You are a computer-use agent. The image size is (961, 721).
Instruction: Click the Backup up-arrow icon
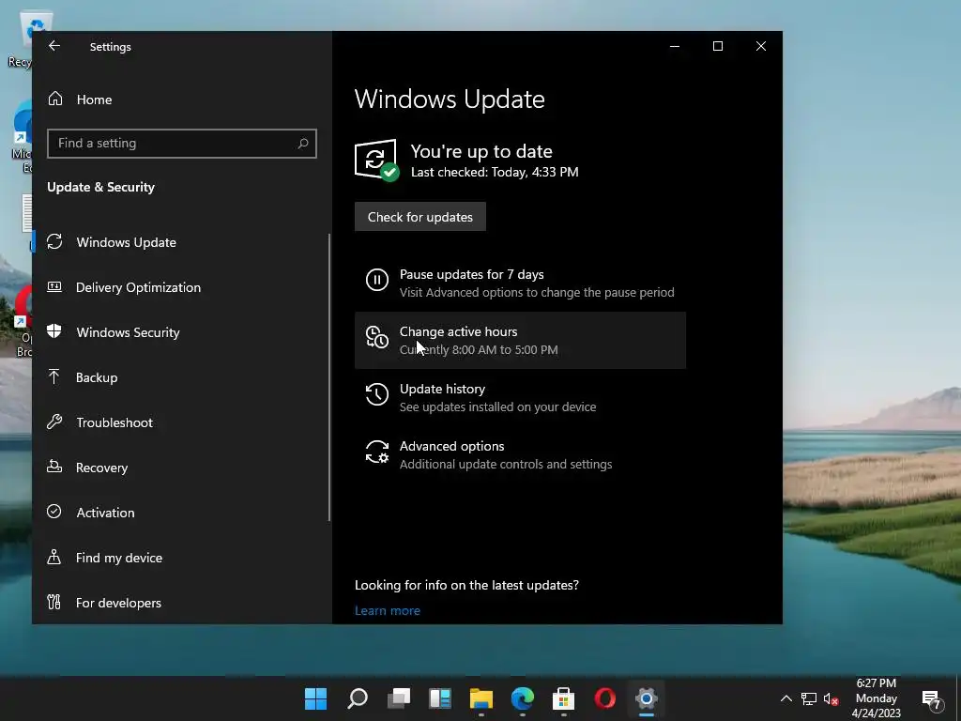(53, 376)
